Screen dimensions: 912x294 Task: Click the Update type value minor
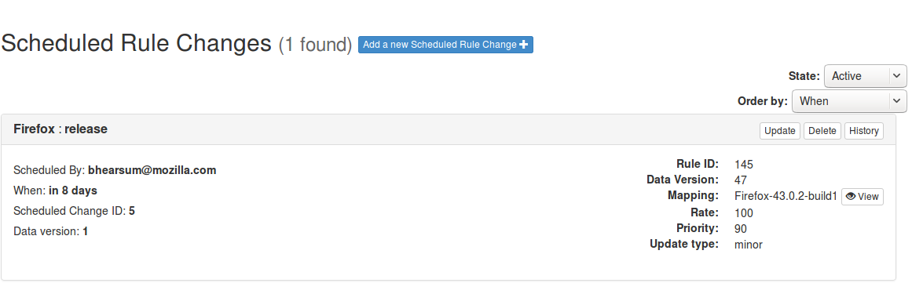[749, 245]
